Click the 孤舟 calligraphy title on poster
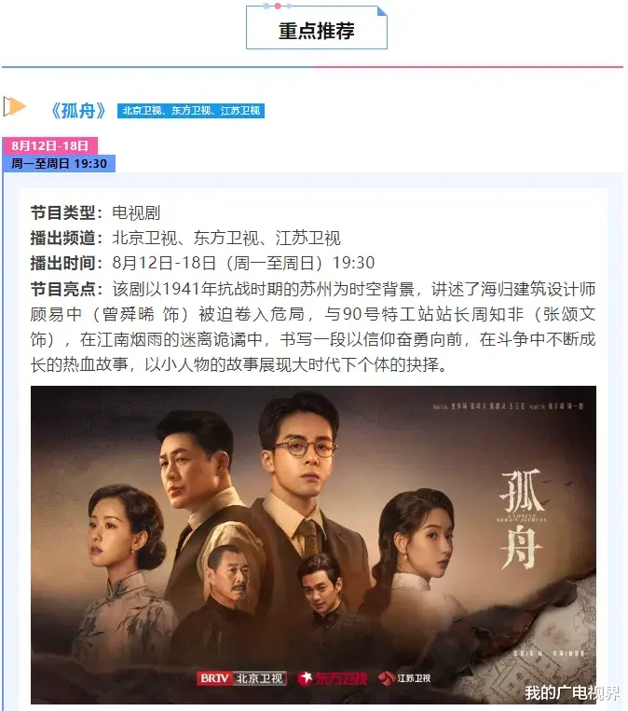This screenshot has height=711, width=628. (x=522, y=519)
